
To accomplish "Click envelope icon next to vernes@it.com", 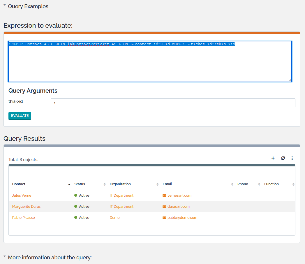I will (164, 196).
